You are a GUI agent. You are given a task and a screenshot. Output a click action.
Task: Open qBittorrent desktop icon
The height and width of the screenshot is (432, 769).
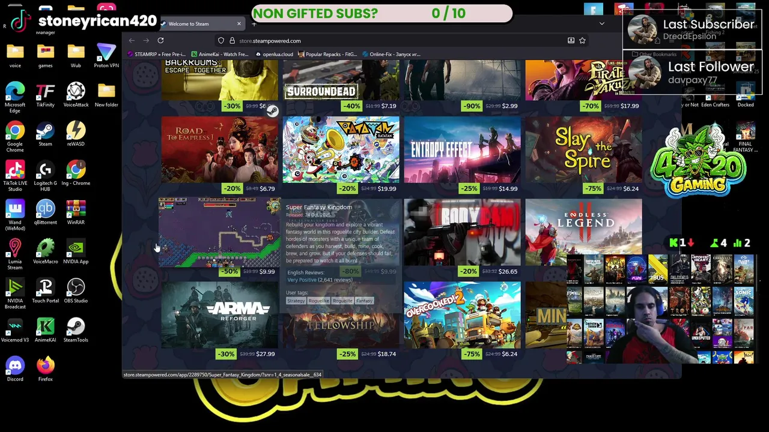point(45,212)
